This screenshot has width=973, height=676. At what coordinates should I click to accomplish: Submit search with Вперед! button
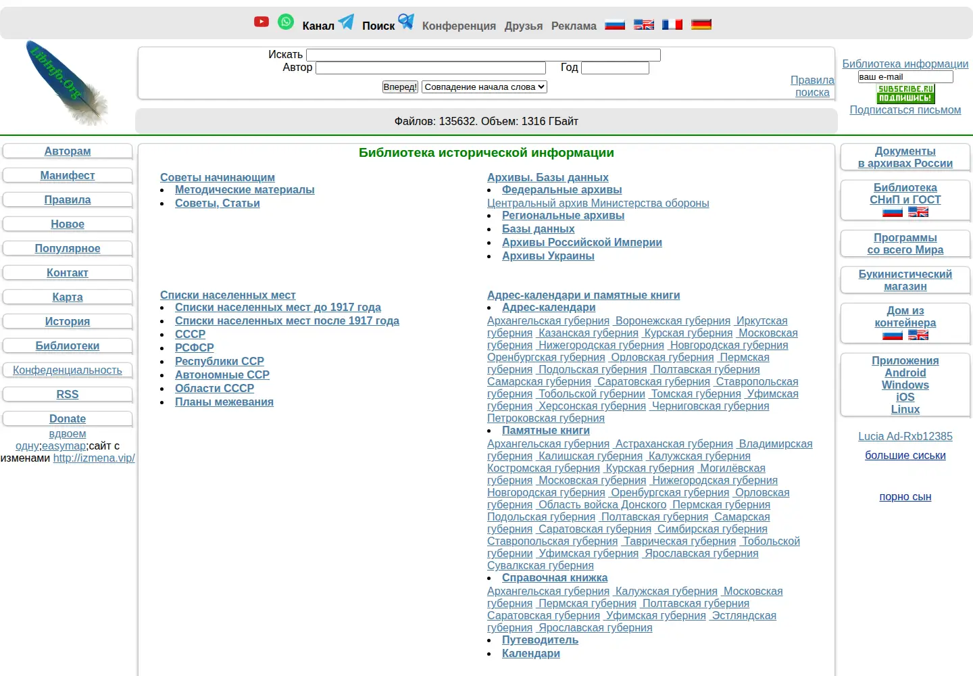click(400, 87)
